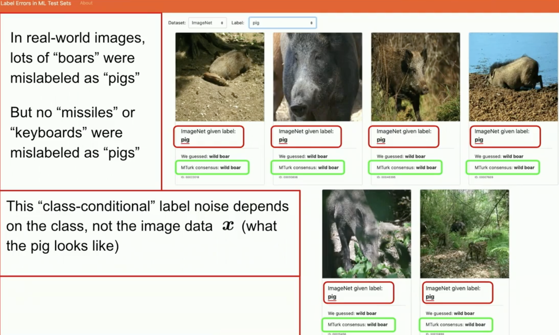Click the red label box on the second card
559x335 pixels.
[306, 136]
